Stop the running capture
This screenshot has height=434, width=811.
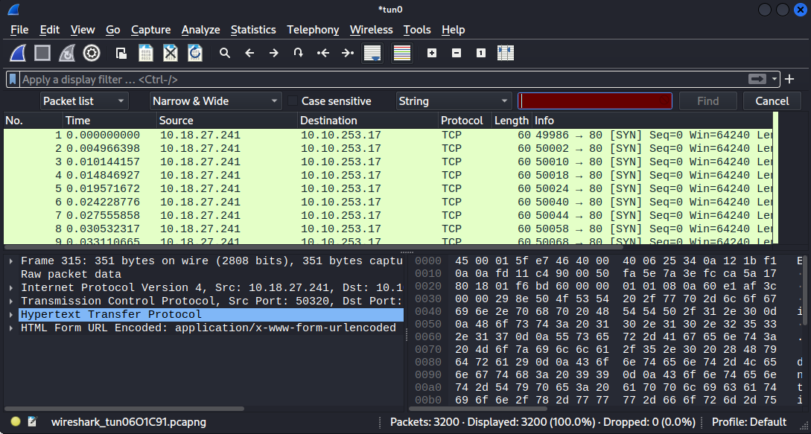point(42,53)
